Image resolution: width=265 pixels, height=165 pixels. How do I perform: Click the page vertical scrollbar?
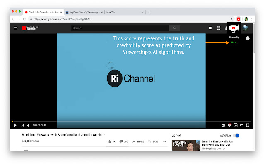(254, 39)
